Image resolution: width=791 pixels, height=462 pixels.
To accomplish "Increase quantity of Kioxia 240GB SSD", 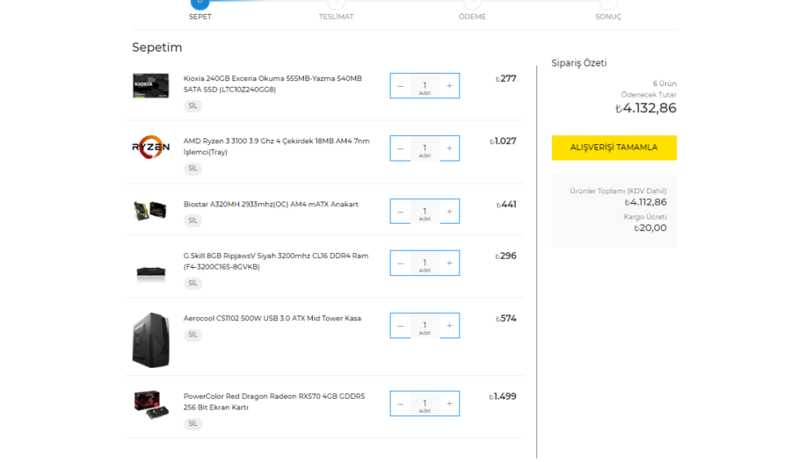I will click(449, 86).
